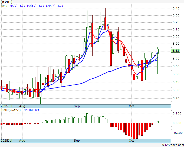
Task: Click Aug on the MACD panel axis
Action: (x=22, y=141)
